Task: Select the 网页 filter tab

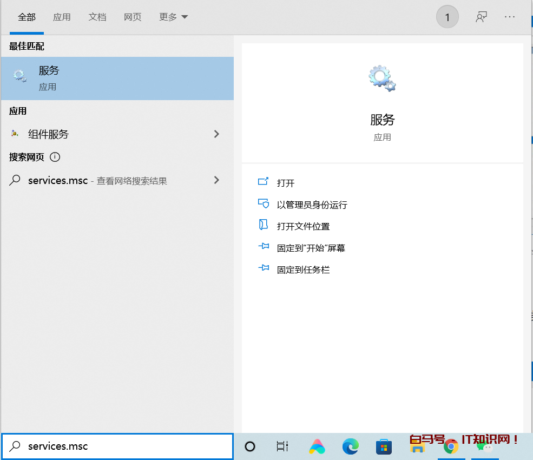Action: pyautogui.click(x=133, y=17)
